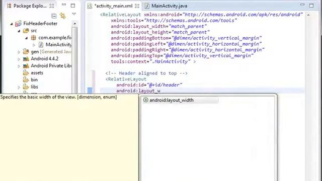The width and height of the screenshot is (322, 181).
Task: Click the android:id="@+id/header" line
Action: 149,85
